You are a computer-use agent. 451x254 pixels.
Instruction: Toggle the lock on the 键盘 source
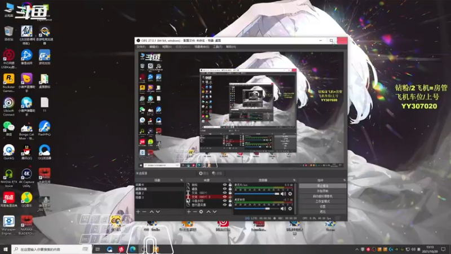coord(230,189)
